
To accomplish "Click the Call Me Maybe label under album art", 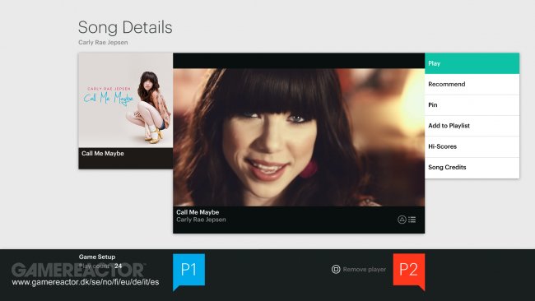I will tap(102, 154).
